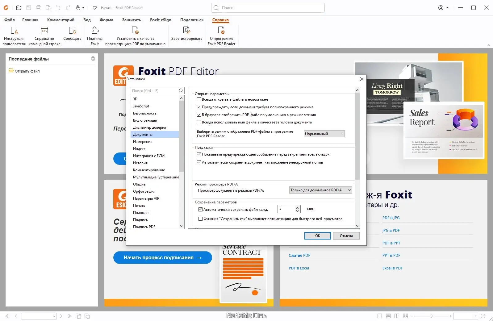Clear recent files with the trash icon
Image resolution: width=493 pixels, height=321 pixels.
coord(93,59)
